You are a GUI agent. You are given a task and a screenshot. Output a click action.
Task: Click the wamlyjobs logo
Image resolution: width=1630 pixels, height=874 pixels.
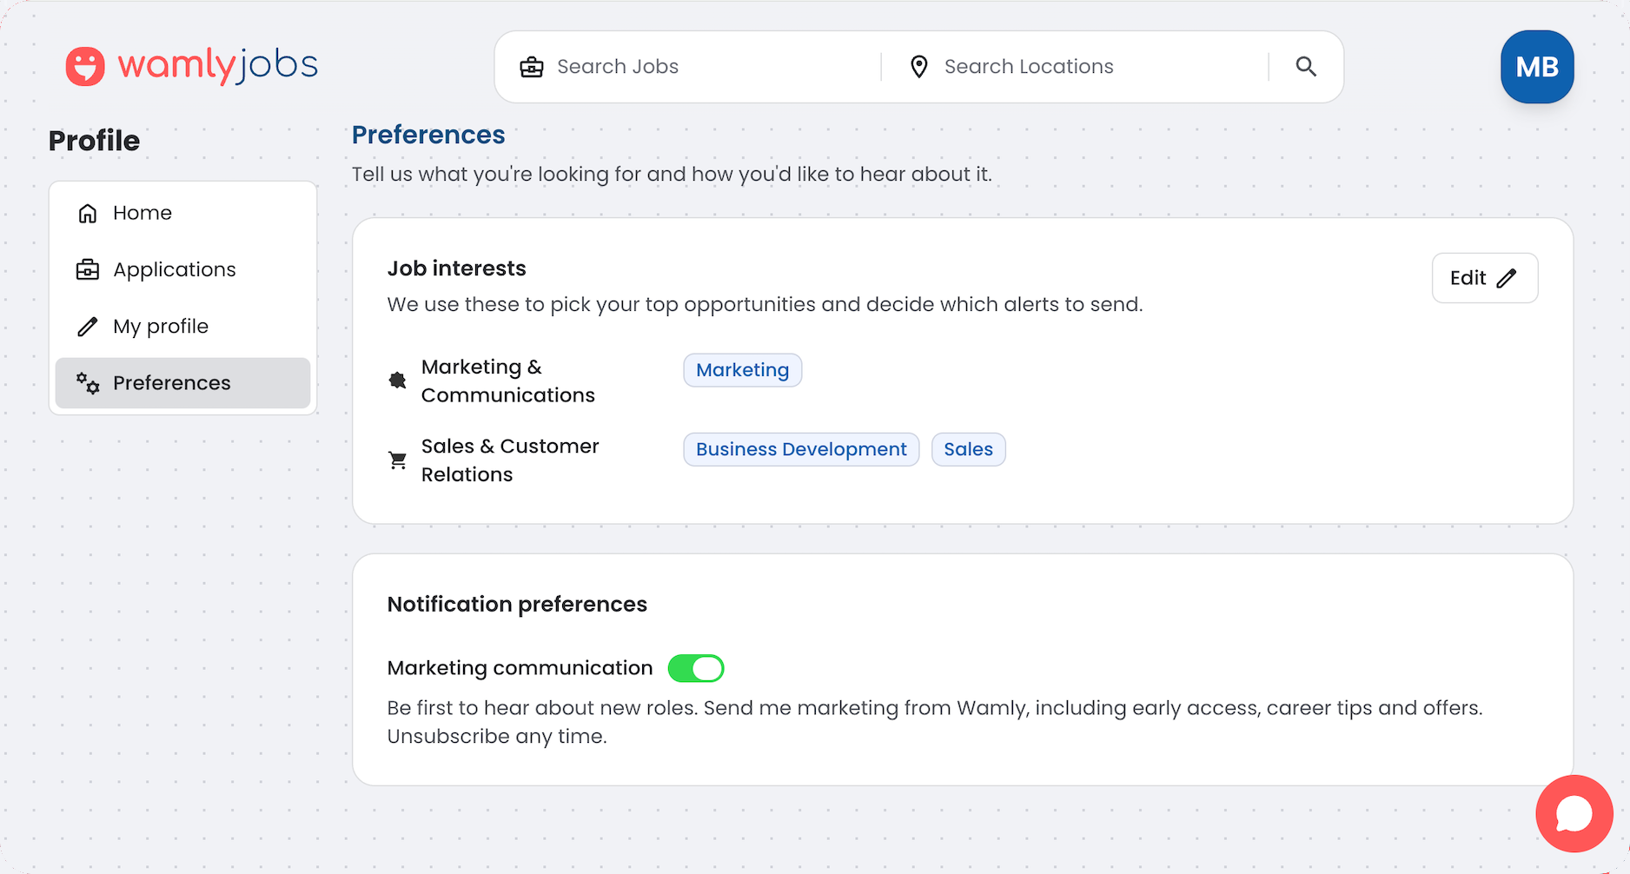point(192,66)
